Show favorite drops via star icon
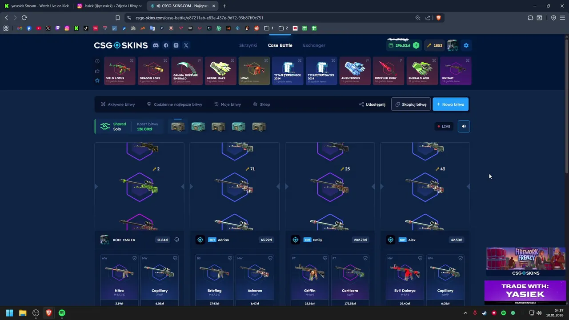 tap(97, 80)
